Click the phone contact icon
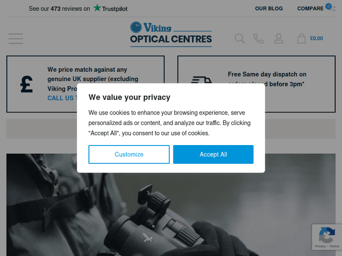342x256 pixels. (259, 39)
